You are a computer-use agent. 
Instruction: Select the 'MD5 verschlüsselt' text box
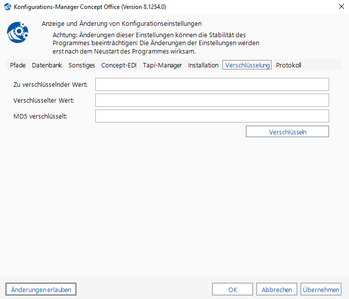(x=212, y=116)
